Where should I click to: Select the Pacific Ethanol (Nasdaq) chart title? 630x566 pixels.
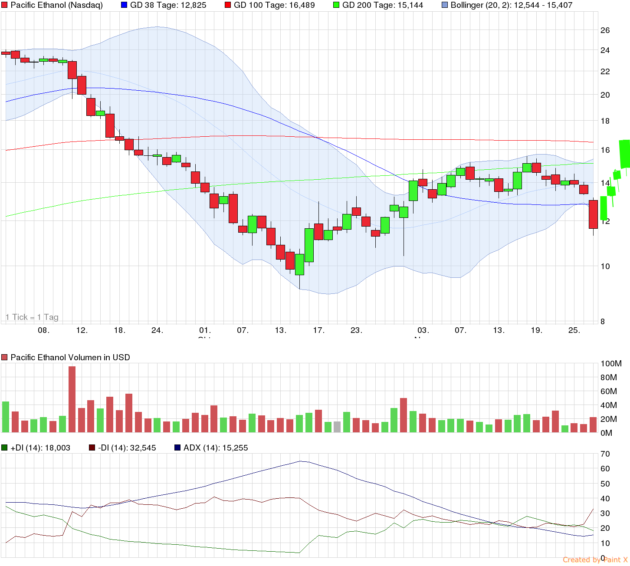point(56,5)
